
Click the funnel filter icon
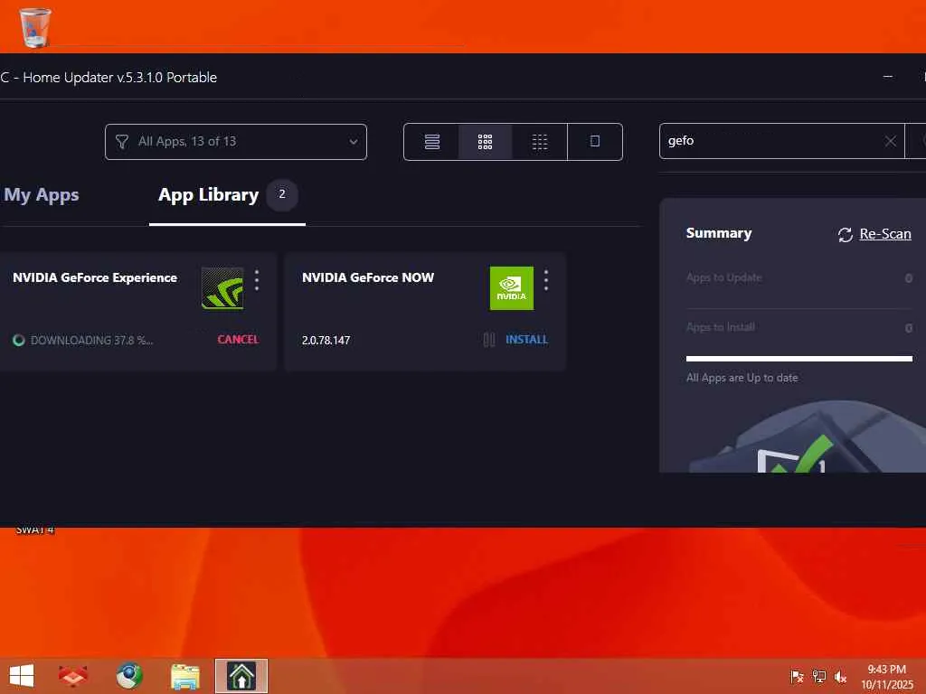point(122,142)
